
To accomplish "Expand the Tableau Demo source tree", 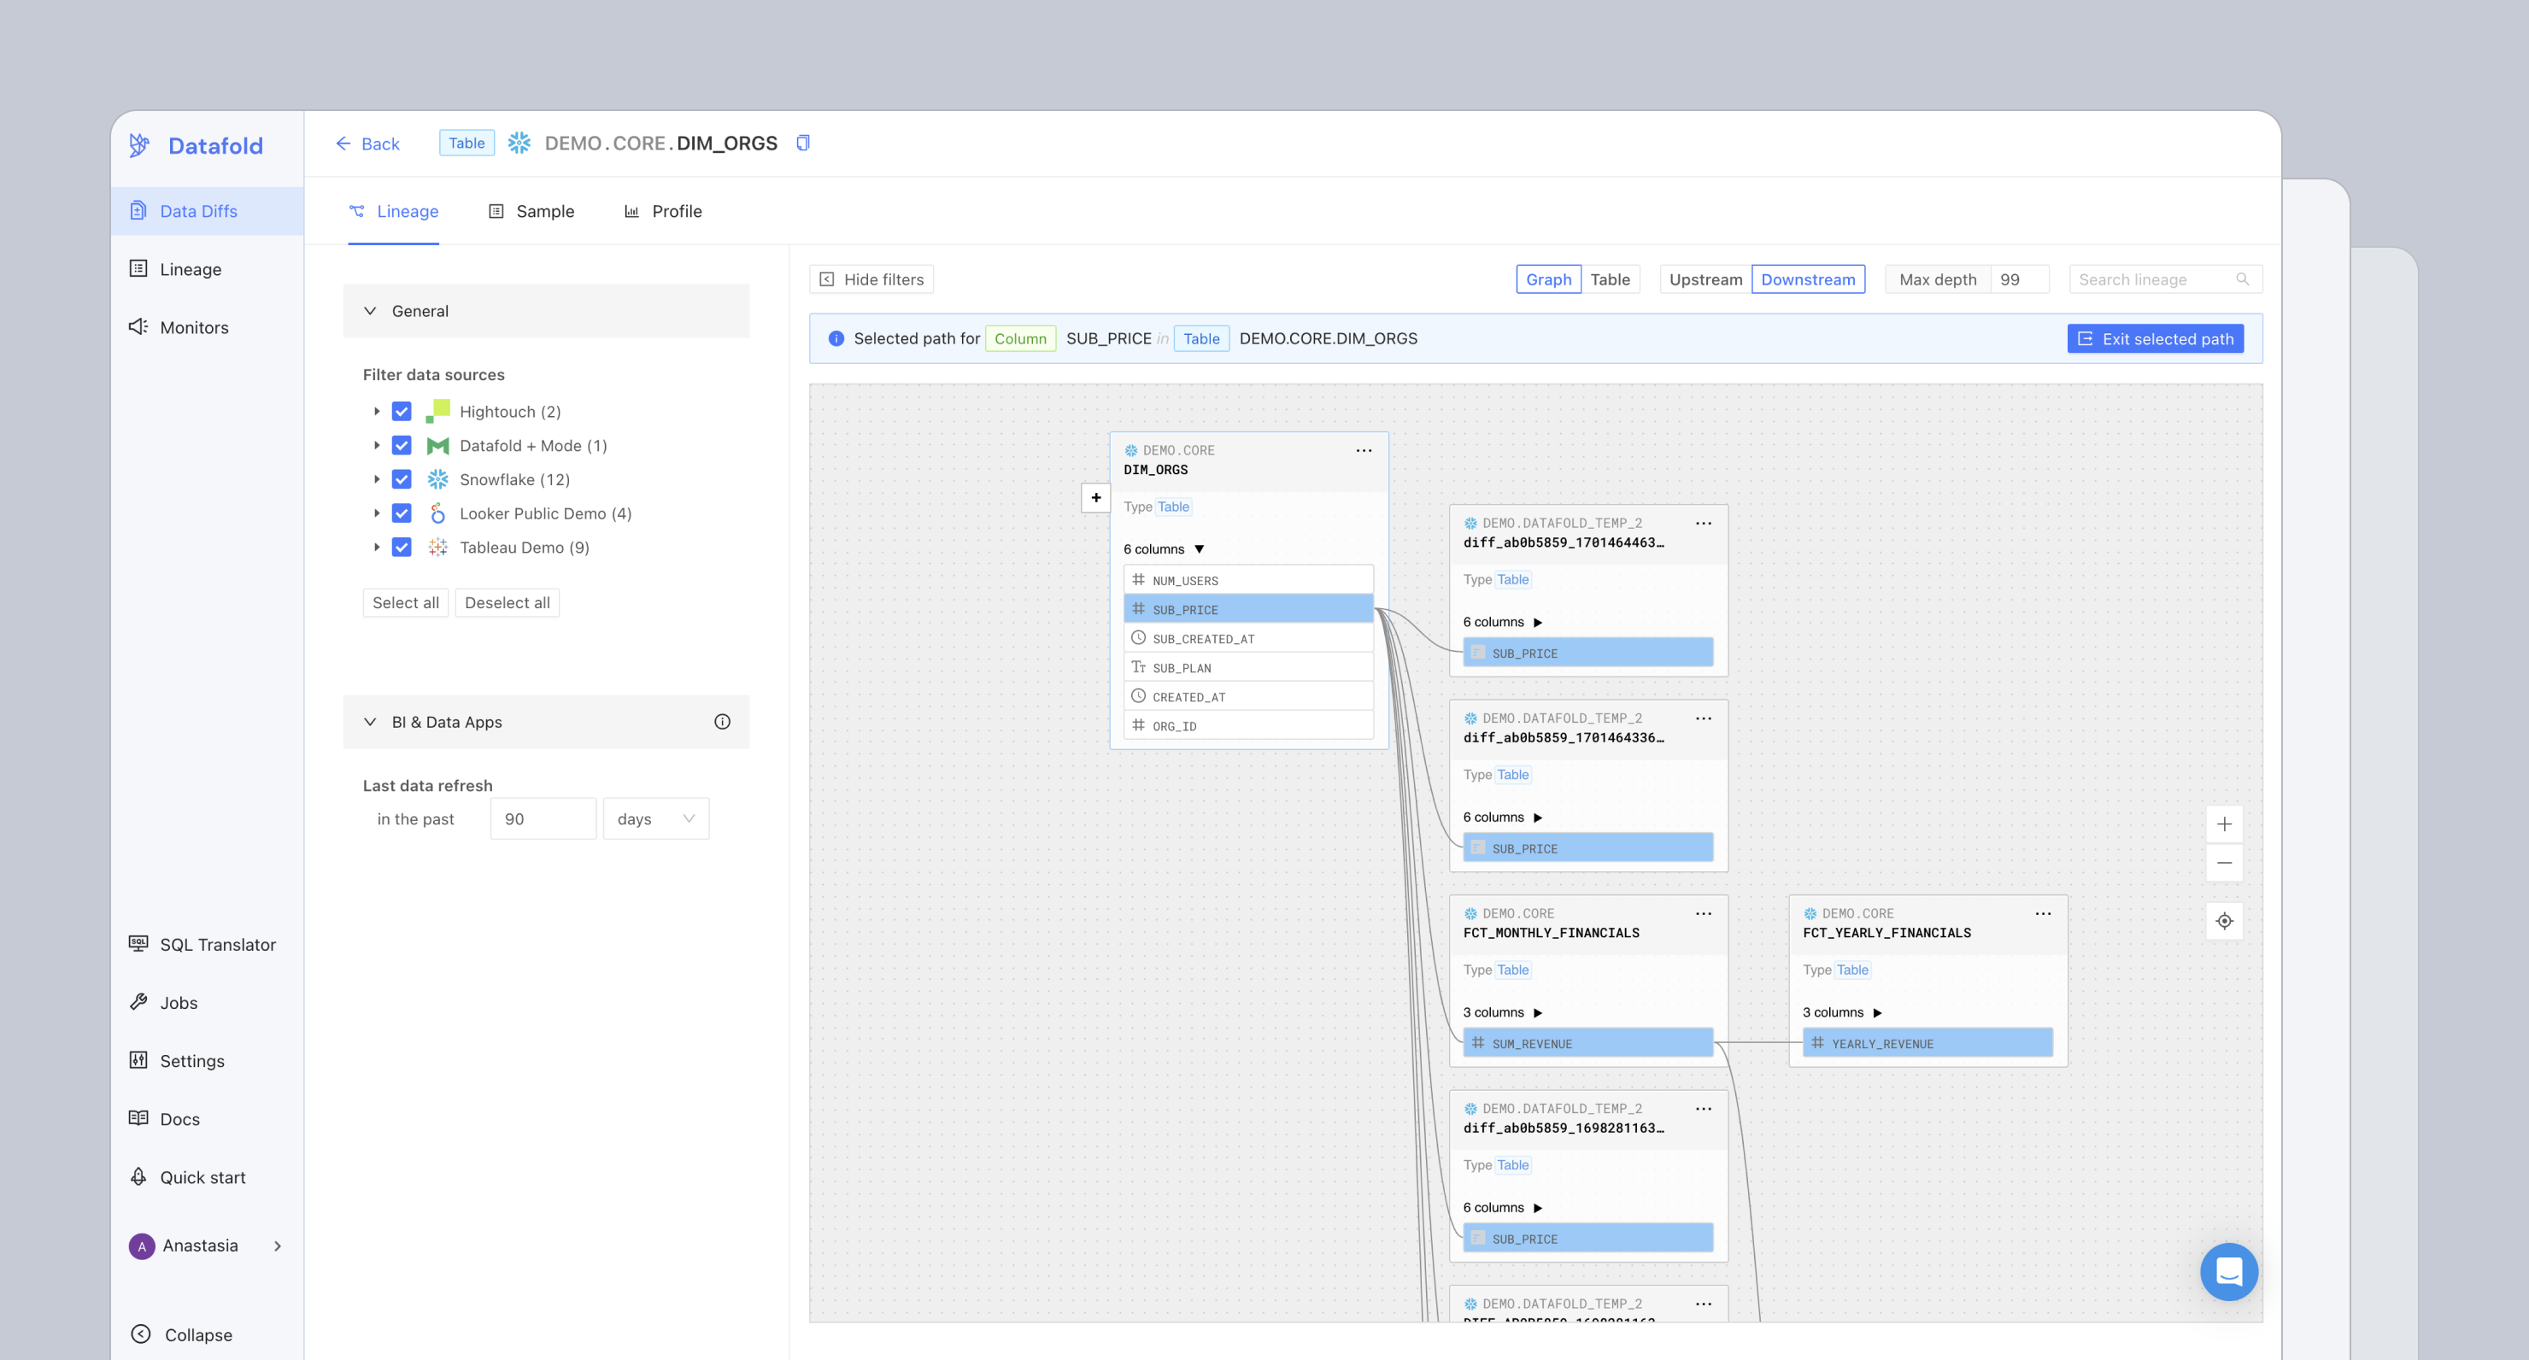I will click(x=376, y=548).
